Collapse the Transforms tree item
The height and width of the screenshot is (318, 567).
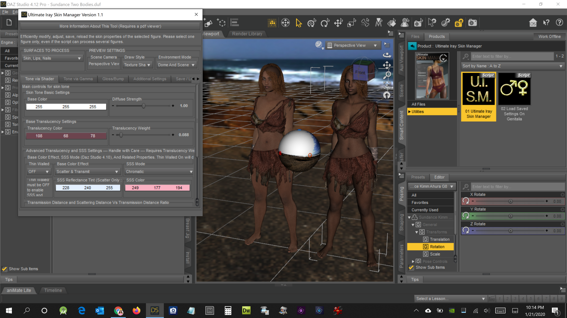click(417, 232)
